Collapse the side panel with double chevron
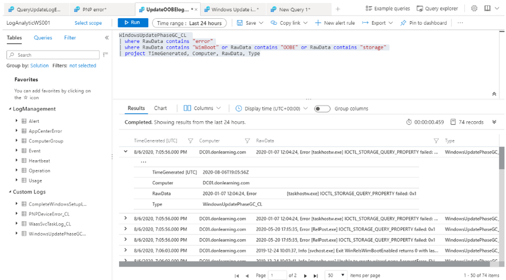 click(107, 38)
